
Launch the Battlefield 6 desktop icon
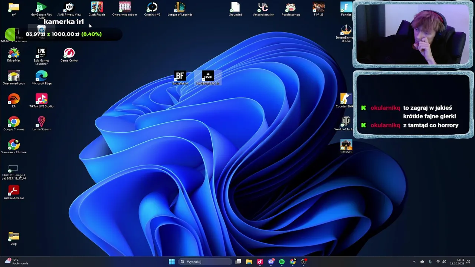point(180,78)
